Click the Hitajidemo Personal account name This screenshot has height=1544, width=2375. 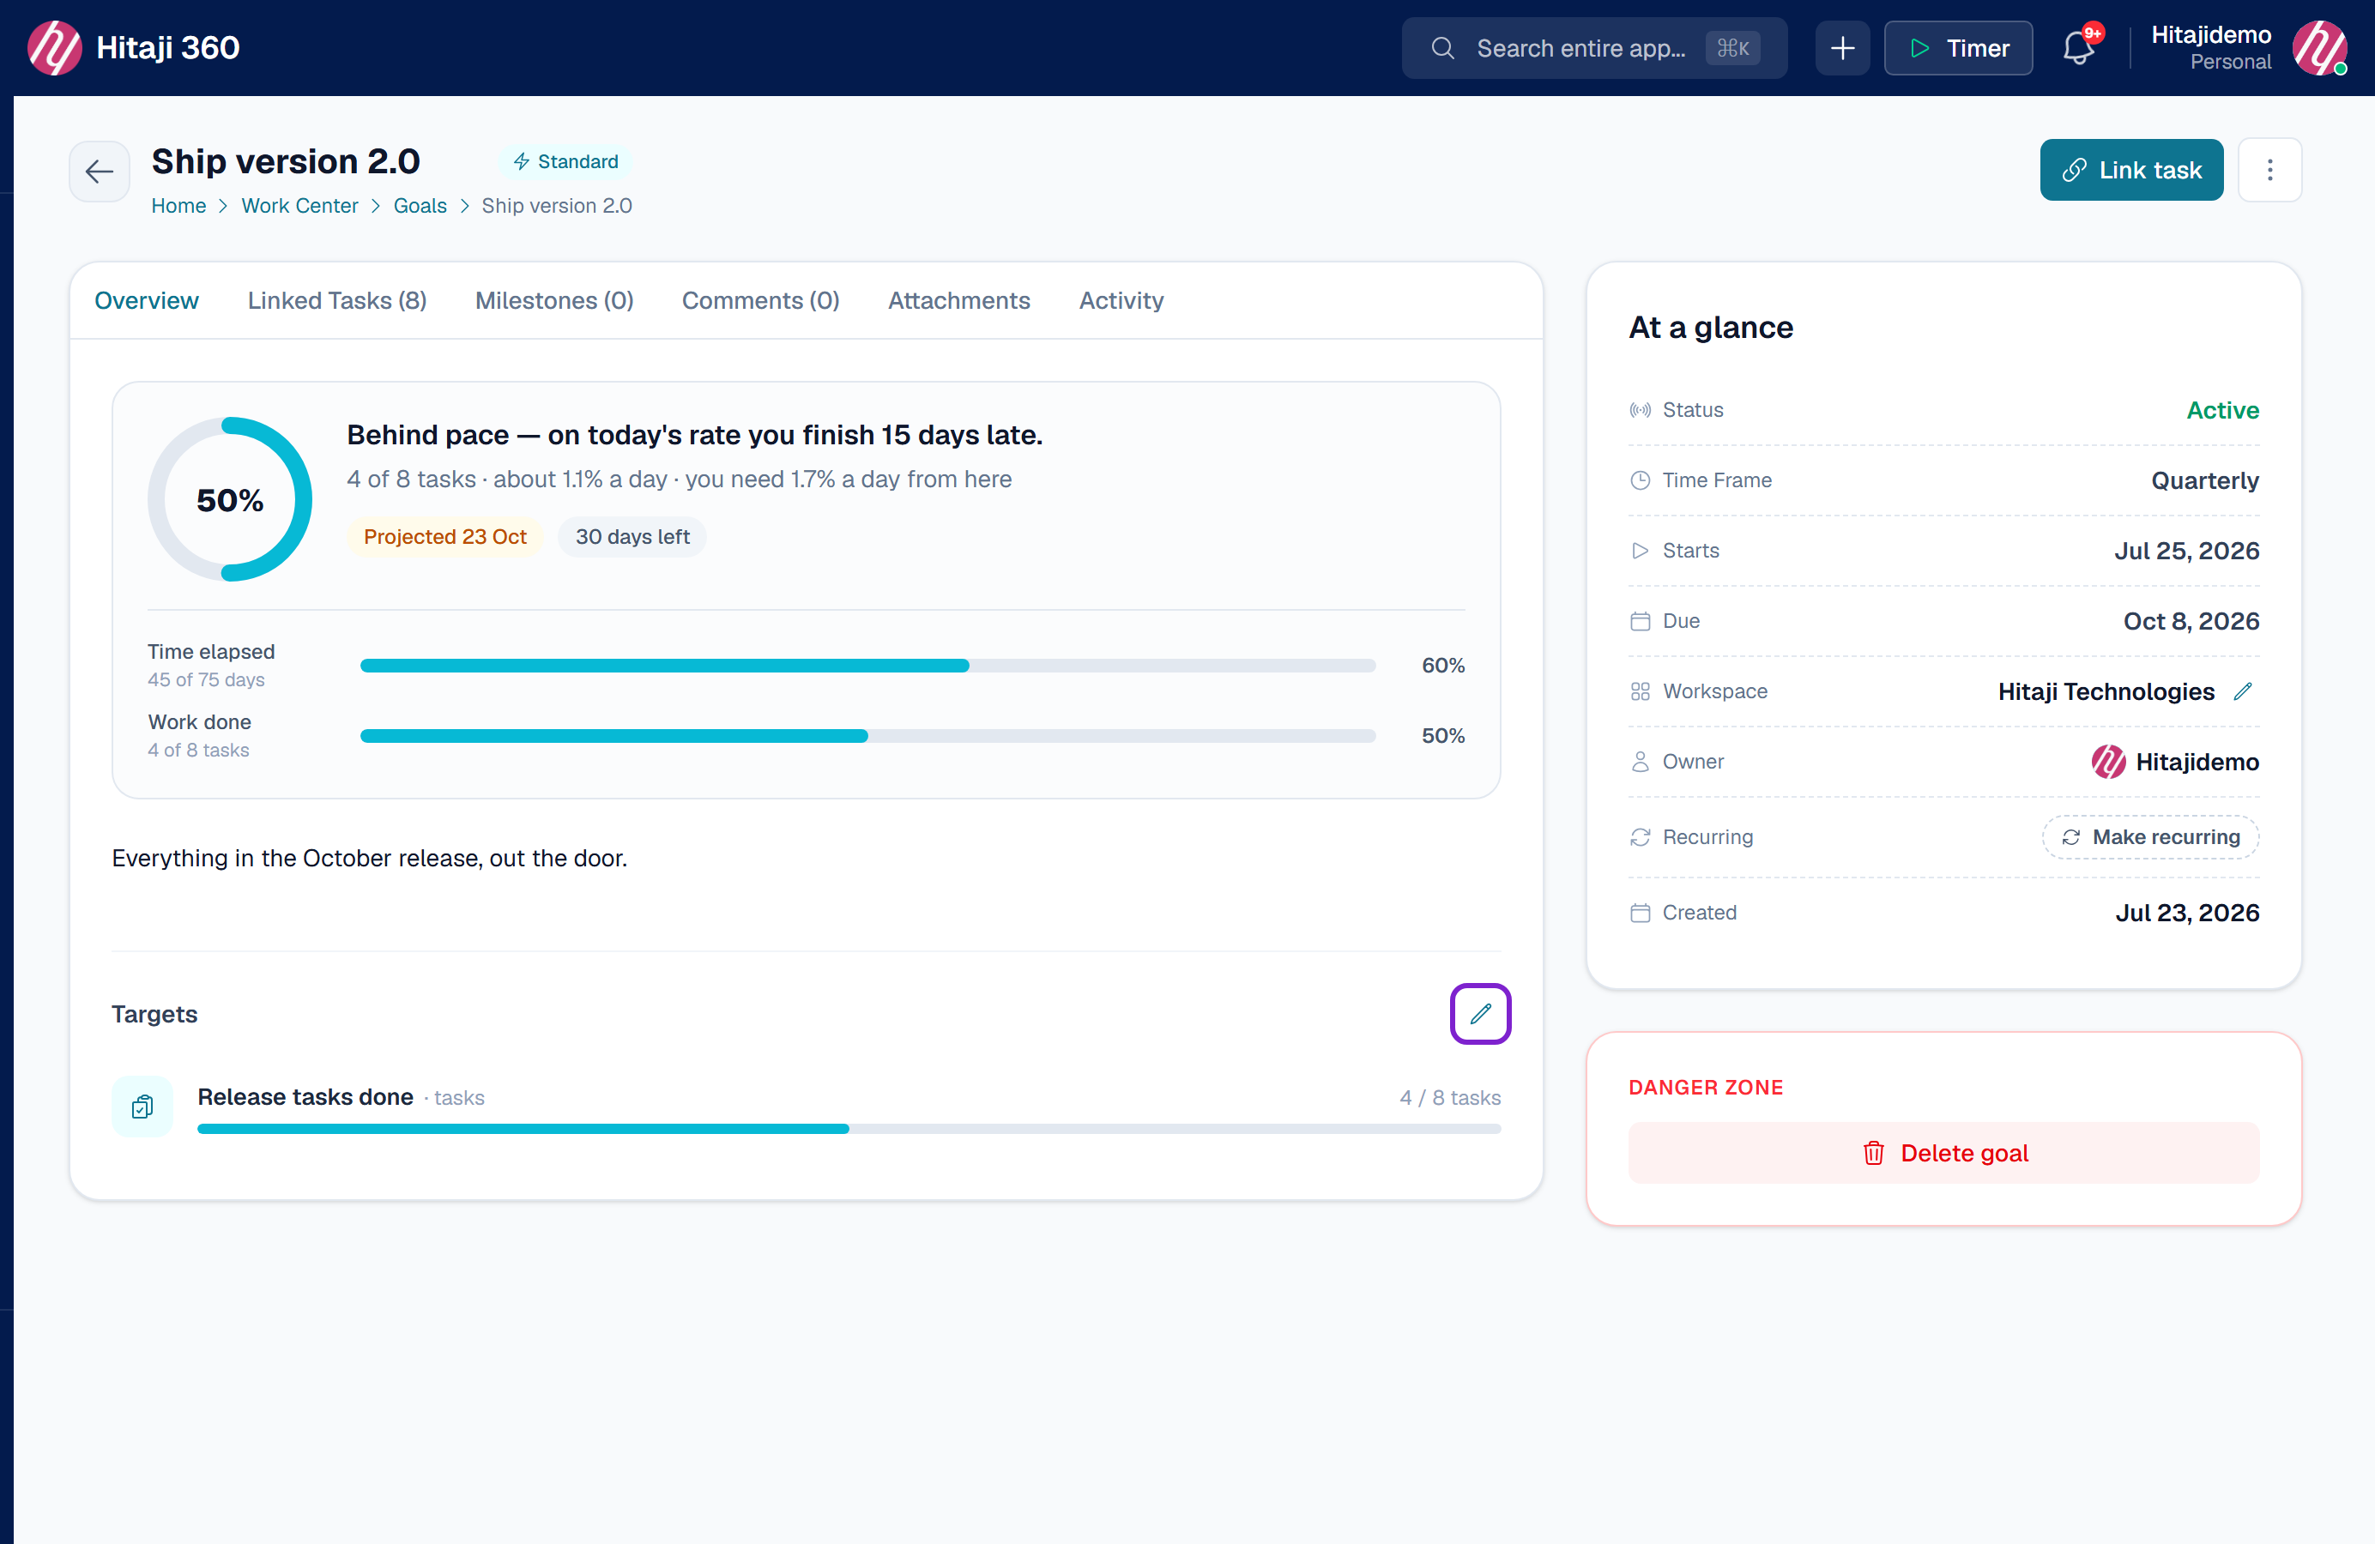tap(2210, 48)
